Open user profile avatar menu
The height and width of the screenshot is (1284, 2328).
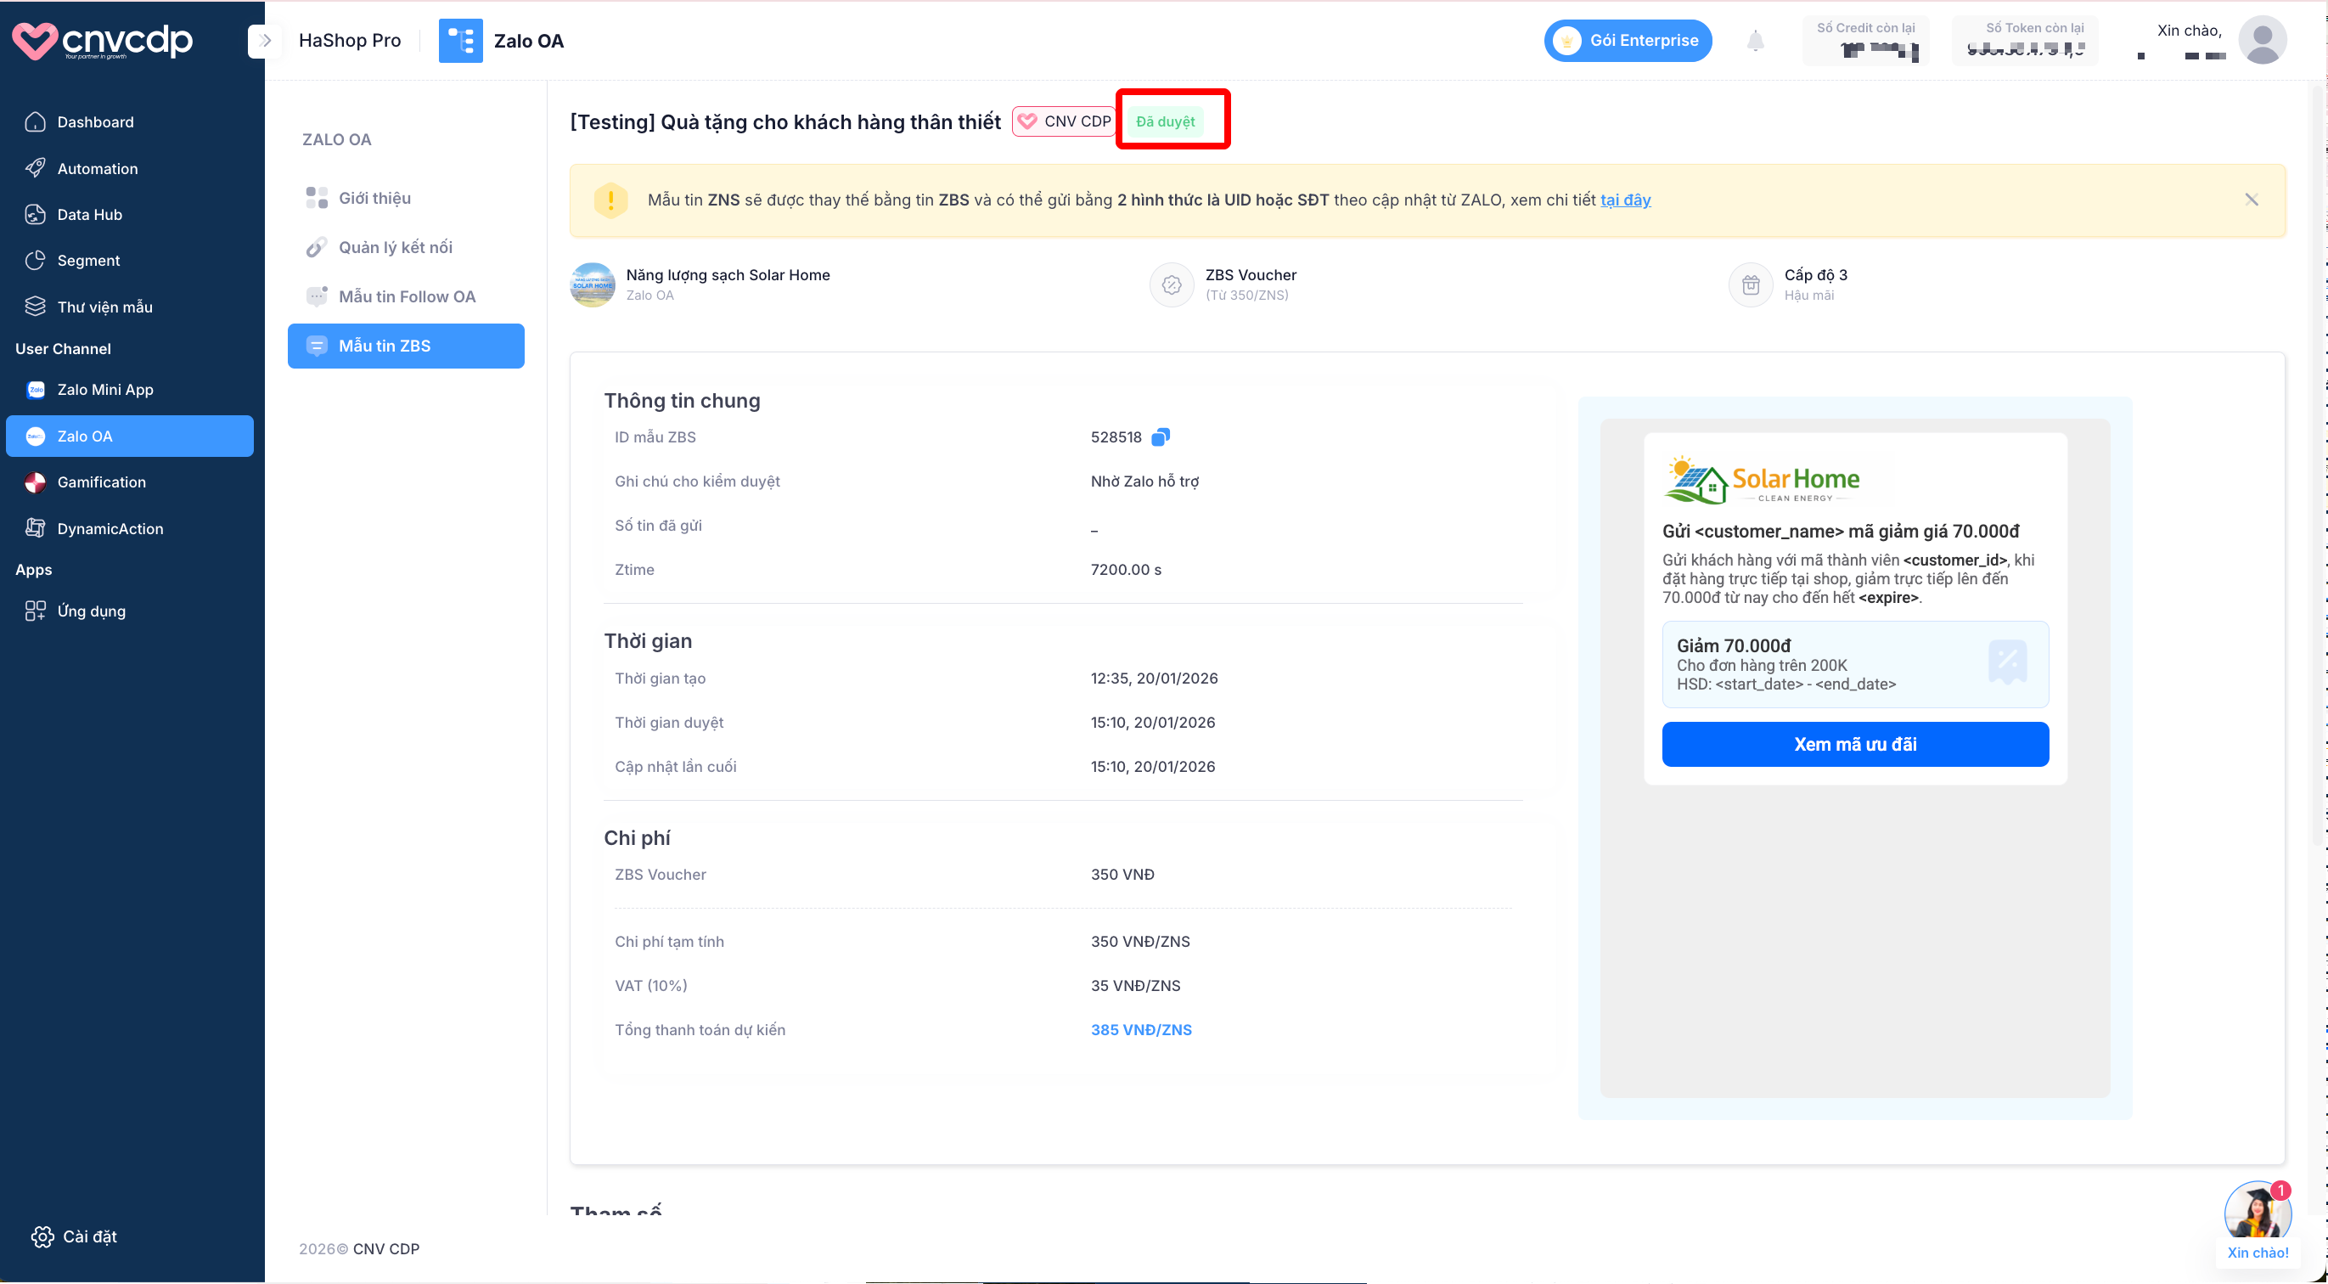(x=2261, y=41)
